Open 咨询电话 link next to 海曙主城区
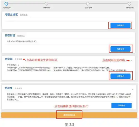The image size is (139, 127). coord(24,15)
